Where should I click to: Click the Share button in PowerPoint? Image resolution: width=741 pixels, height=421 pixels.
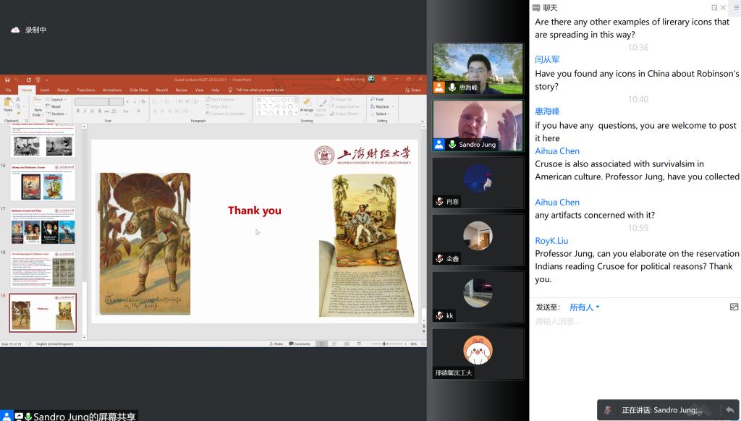414,90
